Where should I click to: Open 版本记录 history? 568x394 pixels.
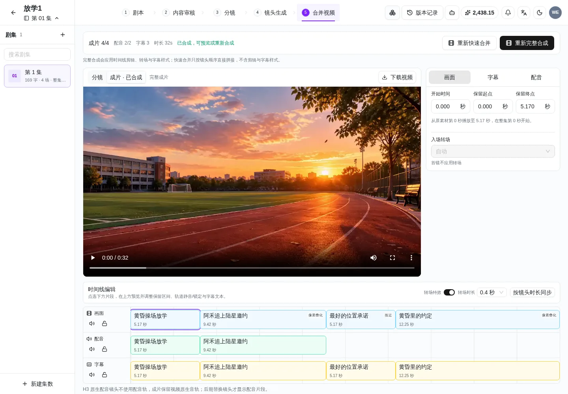click(422, 13)
